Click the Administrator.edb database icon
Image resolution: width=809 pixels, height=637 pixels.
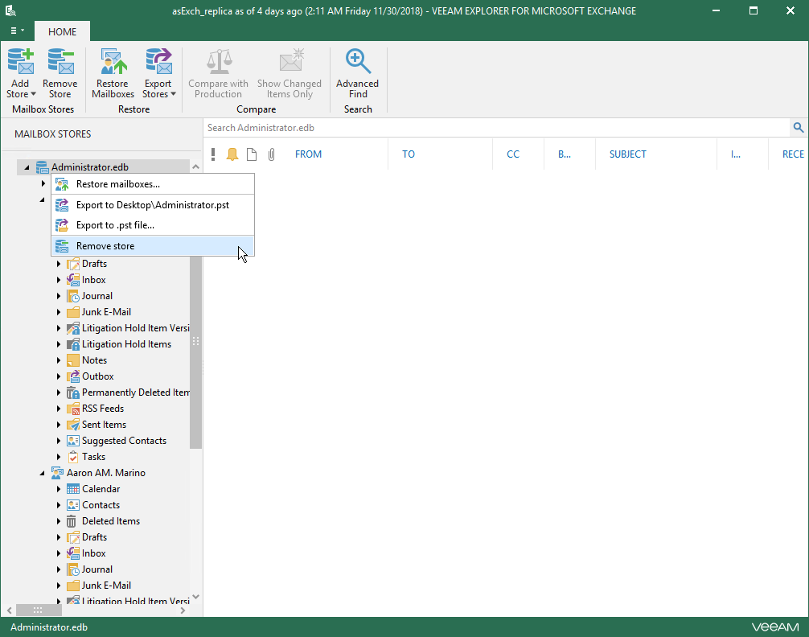pyautogui.click(x=42, y=166)
